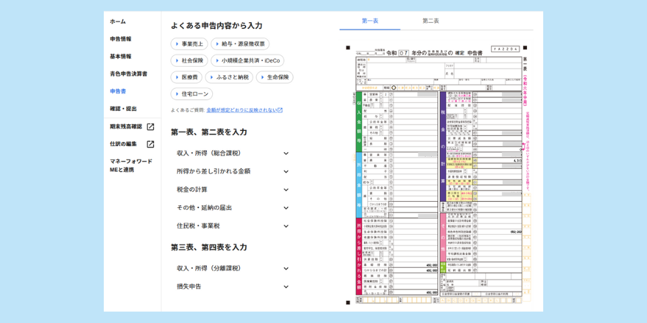Click the external icon after the FAQ link
The width and height of the screenshot is (647, 323).
(x=280, y=110)
